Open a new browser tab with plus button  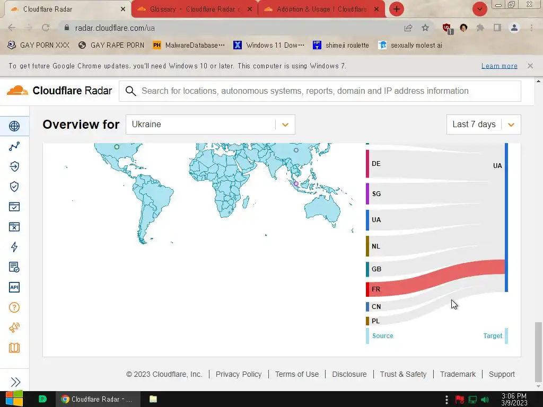(x=397, y=9)
